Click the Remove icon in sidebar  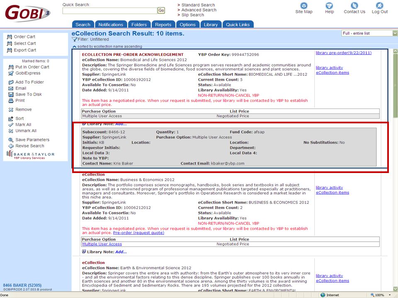11,109
